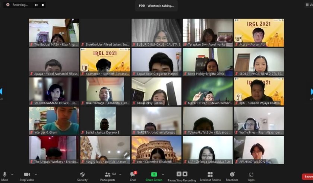
Task: Go to the previous gallery page arrow
Action: [x=1, y=91]
